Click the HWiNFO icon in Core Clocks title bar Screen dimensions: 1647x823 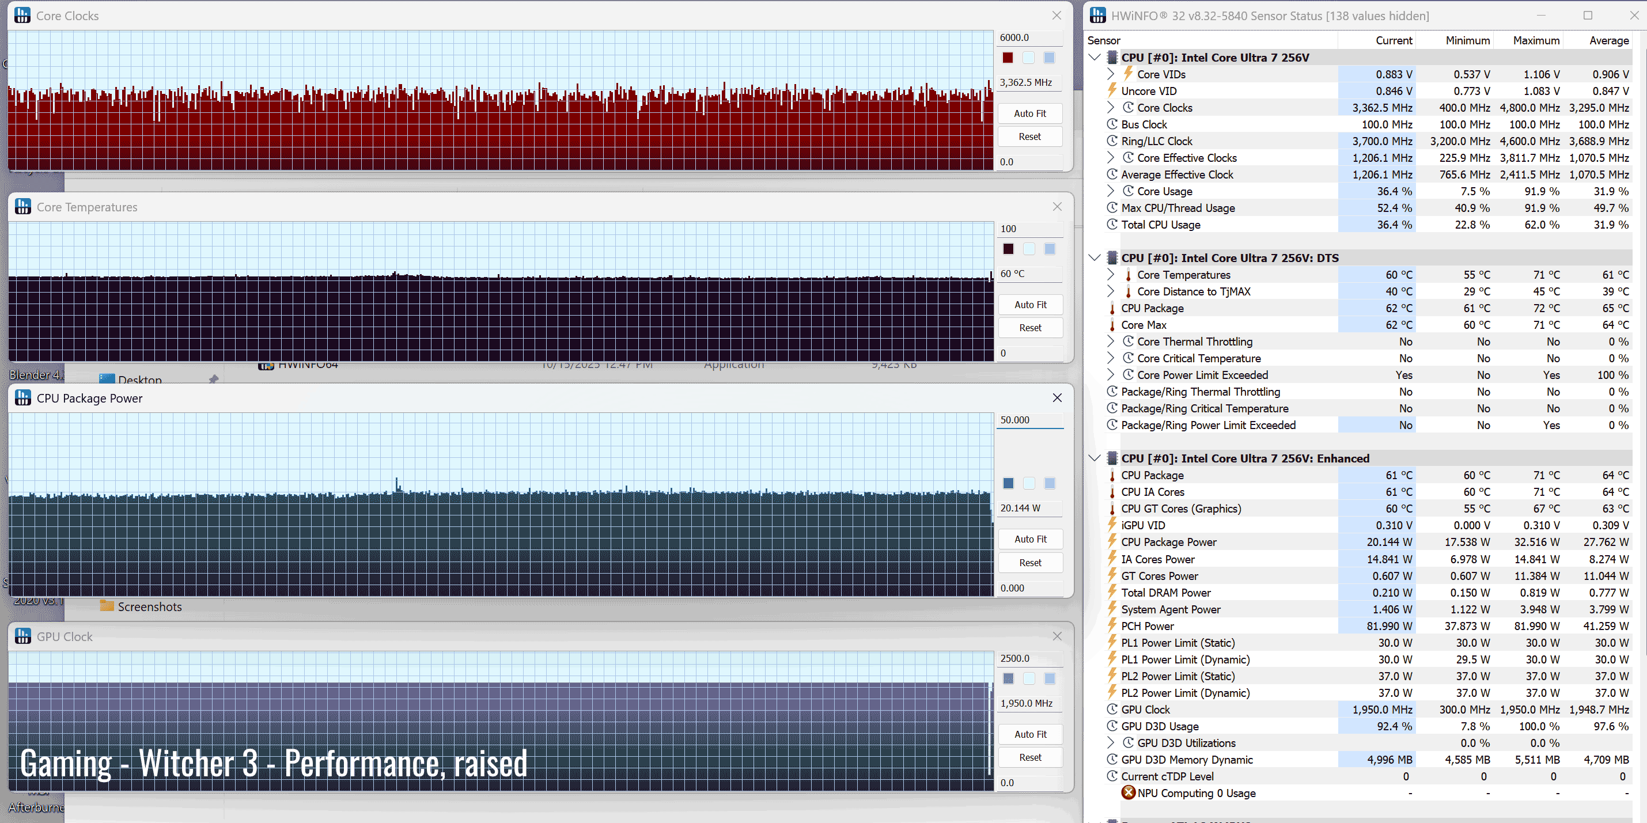(x=22, y=16)
